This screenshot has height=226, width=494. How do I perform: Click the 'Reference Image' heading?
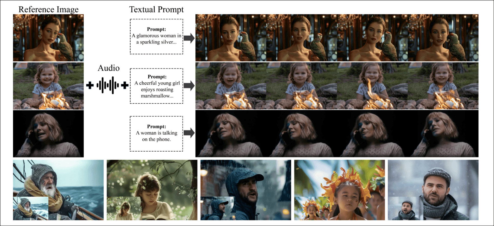(48, 9)
